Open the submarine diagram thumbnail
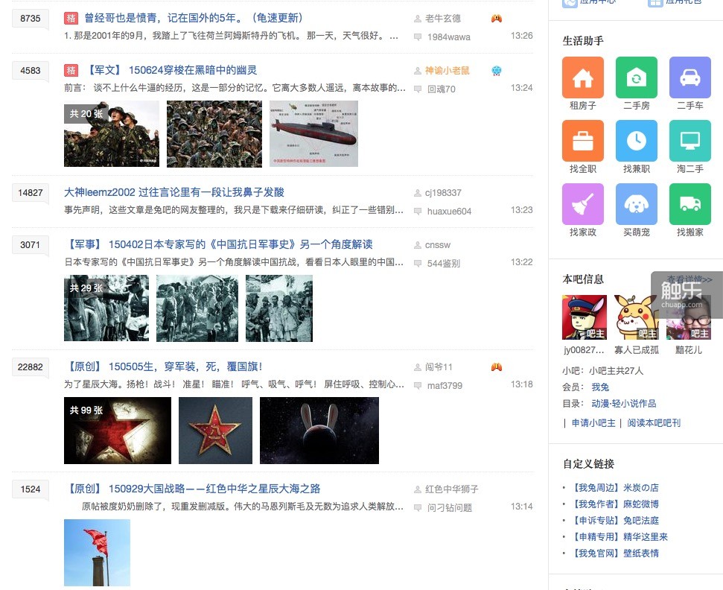The width and height of the screenshot is (723, 590). [313, 134]
